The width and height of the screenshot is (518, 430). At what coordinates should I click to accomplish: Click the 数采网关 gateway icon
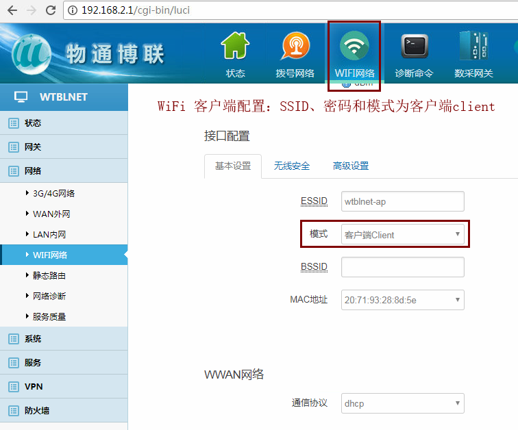(473, 48)
